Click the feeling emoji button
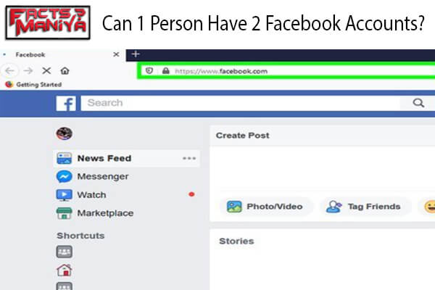435x290 pixels. [429, 207]
